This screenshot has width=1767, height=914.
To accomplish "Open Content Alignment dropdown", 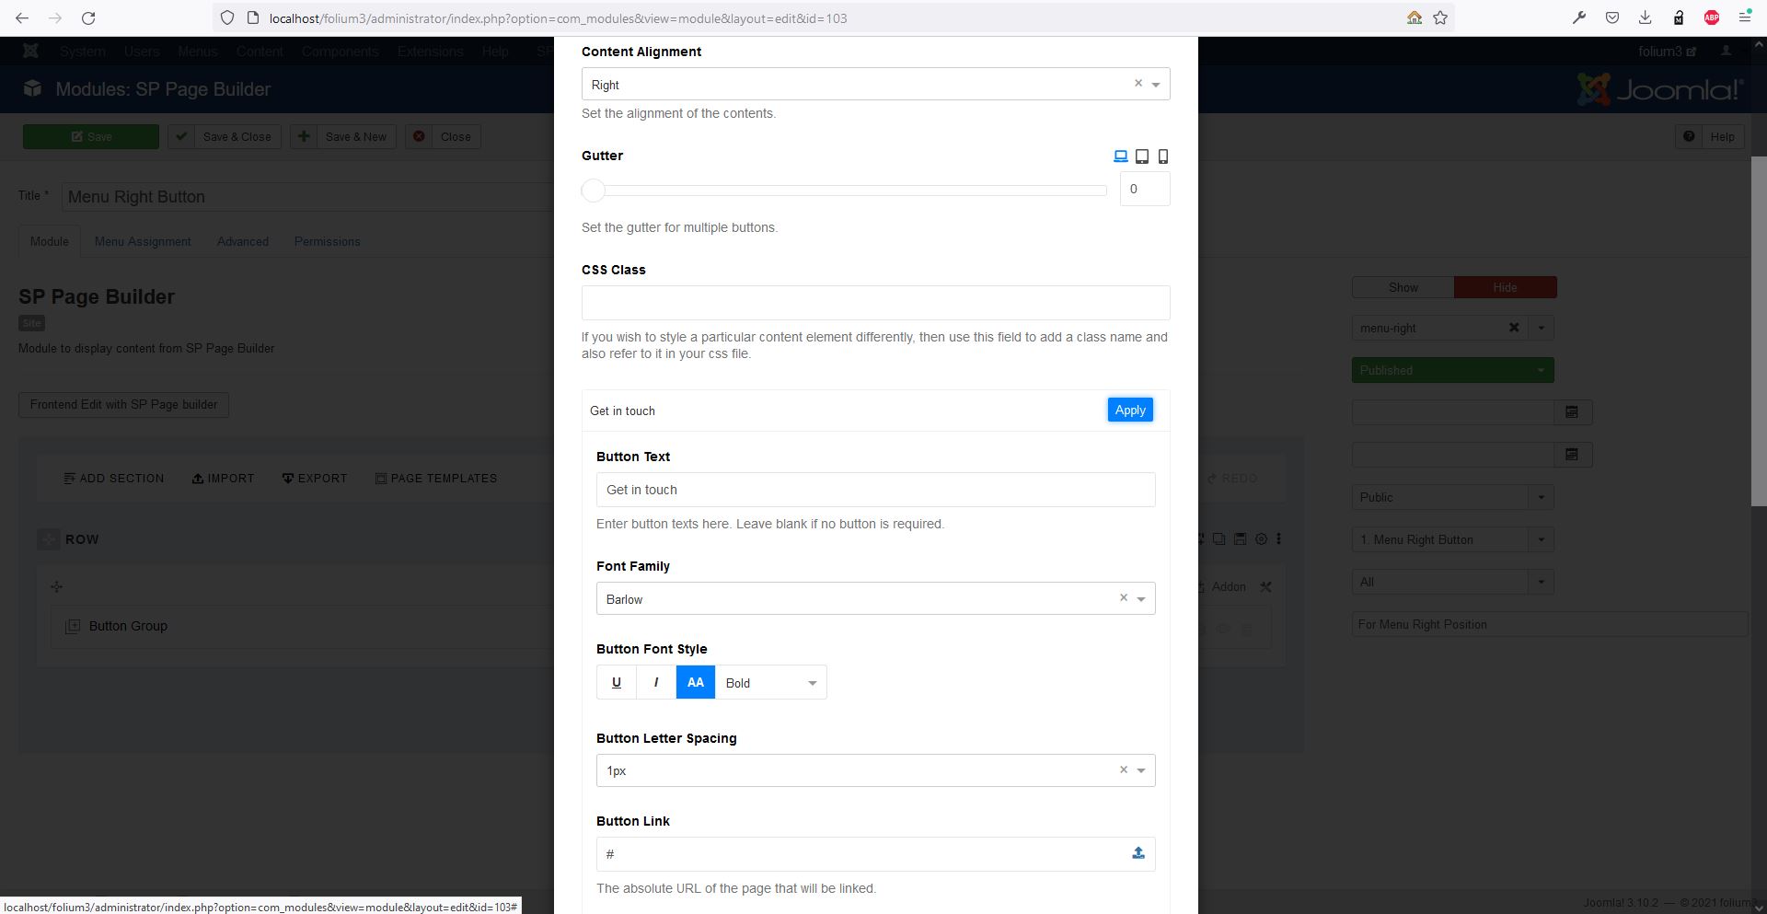I will point(875,84).
